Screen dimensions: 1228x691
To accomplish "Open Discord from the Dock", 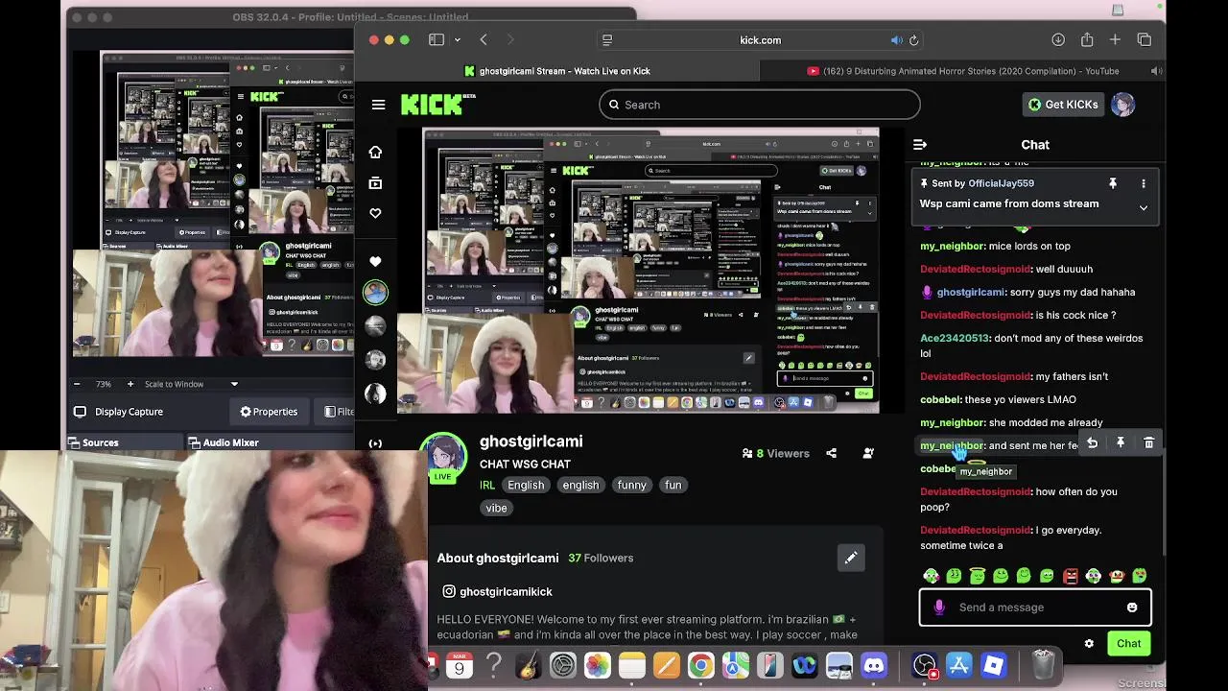I will click(874, 665).
